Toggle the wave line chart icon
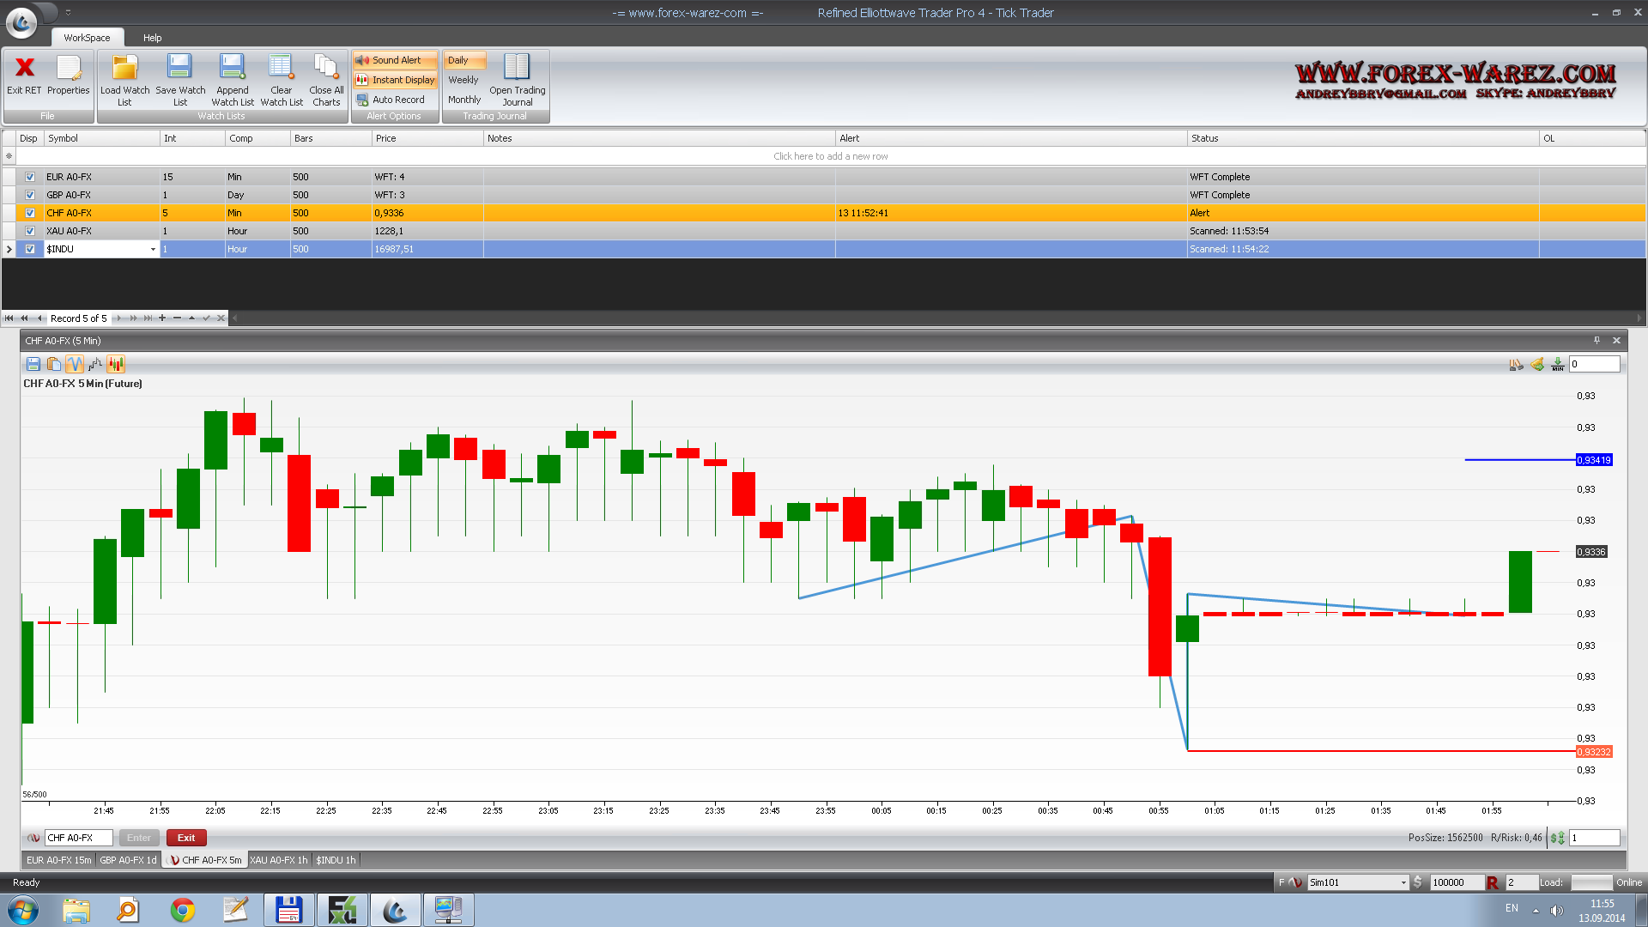Screen dimensions: 1648x927 coord(75,364)
